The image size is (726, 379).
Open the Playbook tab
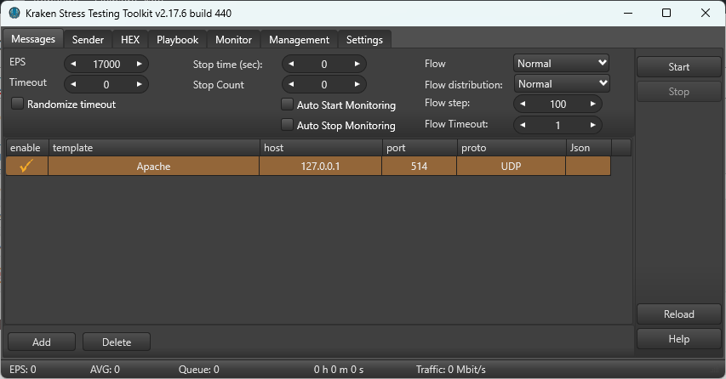pos(177,40)
